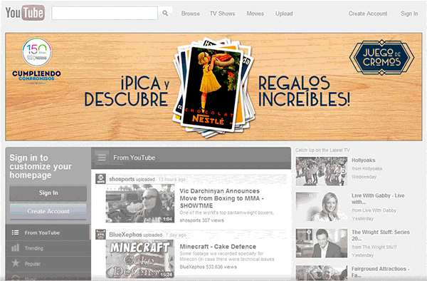The width and height of the screenshot is (427, 281).
Task: Click 'Catch Up on the Latest TV' heading
Action: tap(322, 150)
